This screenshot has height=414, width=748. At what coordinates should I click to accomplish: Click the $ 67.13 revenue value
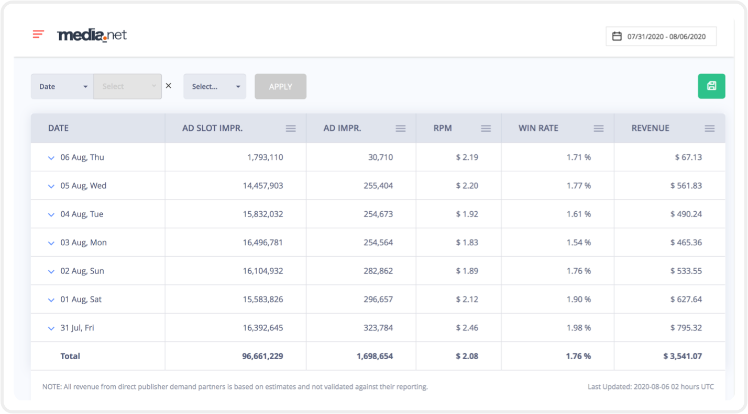pos(689,157)
